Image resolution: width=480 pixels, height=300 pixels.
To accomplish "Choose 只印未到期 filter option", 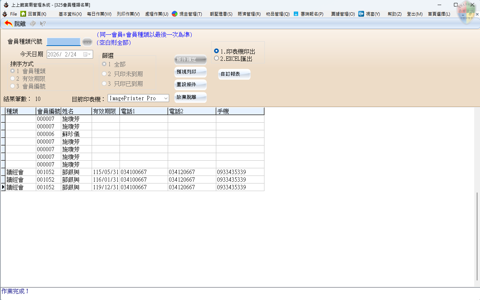I will 104,74.
